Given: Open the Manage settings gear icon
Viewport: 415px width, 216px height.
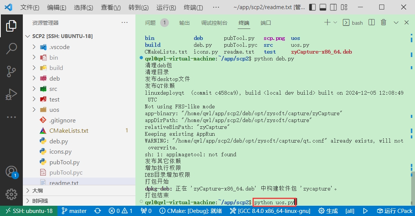Looking at the screenshot, I should tap(11, 194).
